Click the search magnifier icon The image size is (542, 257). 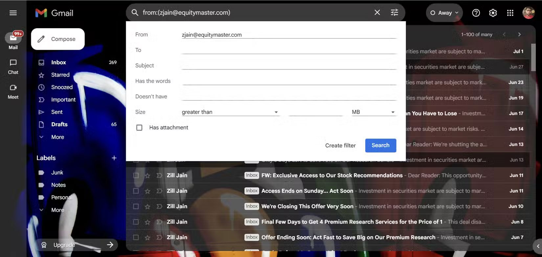tap(135, 12)
